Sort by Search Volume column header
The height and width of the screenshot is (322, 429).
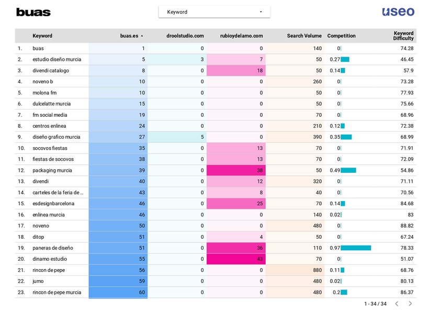click(x=304, y=36)
